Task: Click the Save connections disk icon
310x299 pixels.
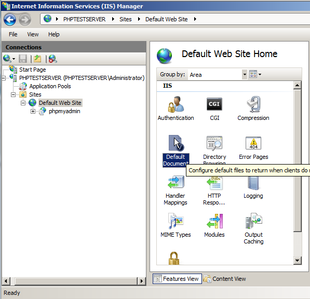Action: [23, 59]
